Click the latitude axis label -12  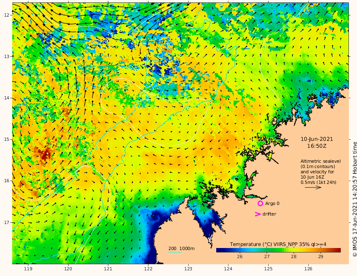pyautogui.click(x=6, y=15)
